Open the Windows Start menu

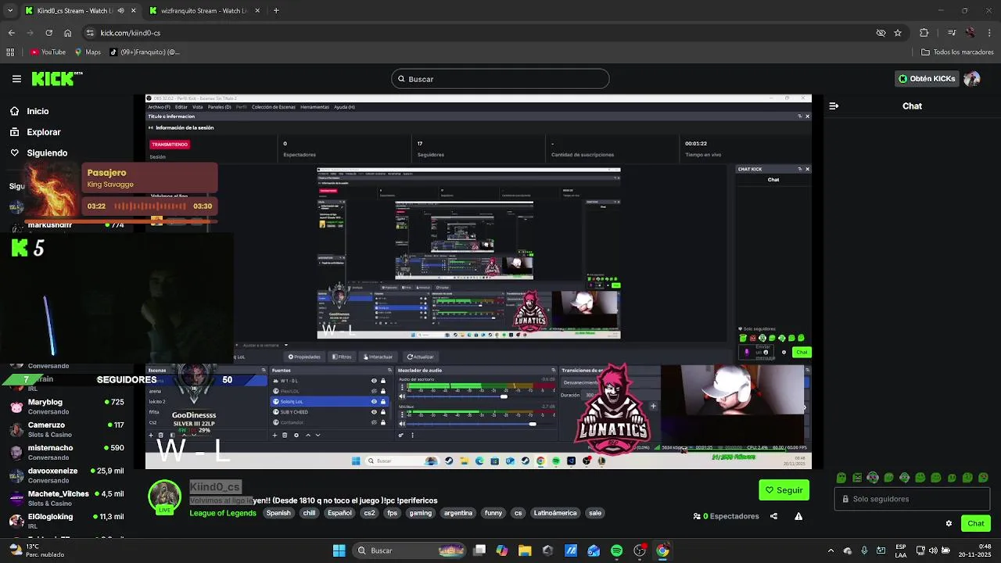point(339,550)
